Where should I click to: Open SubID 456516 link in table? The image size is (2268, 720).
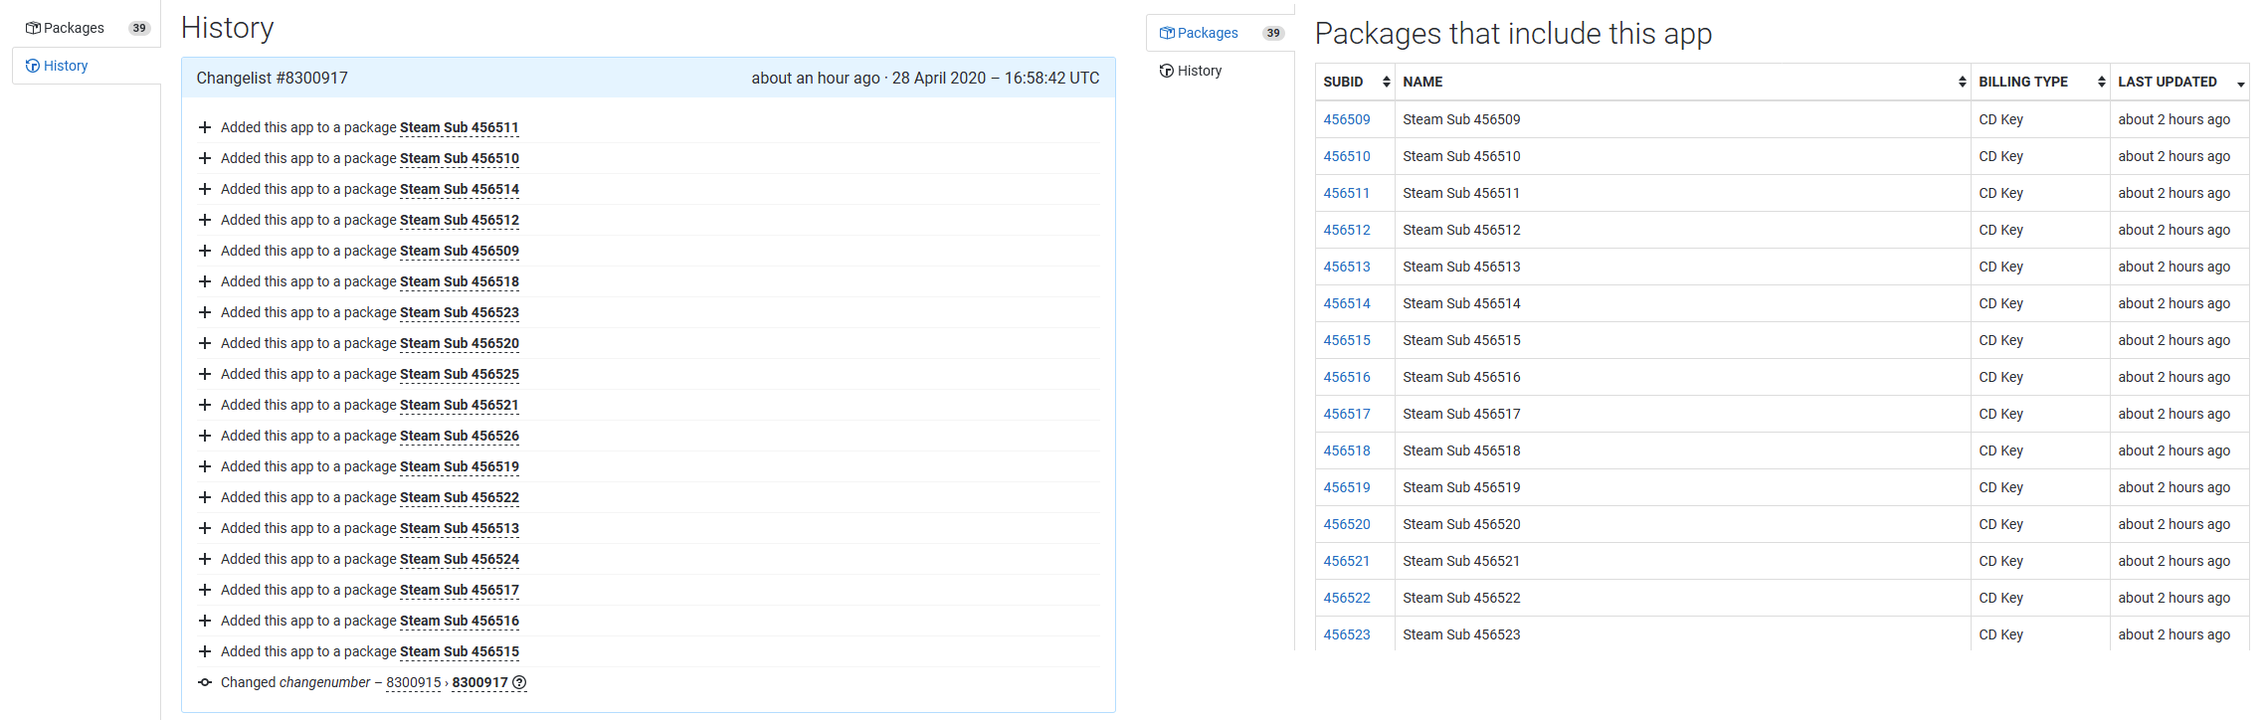[x=1347, y=377]
